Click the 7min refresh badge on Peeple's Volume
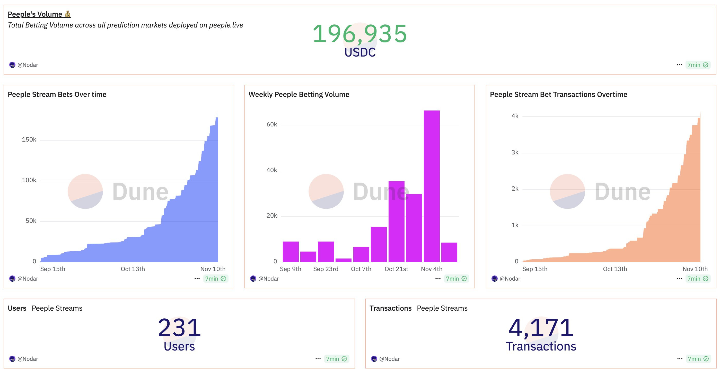 click(x=697, y=65)
